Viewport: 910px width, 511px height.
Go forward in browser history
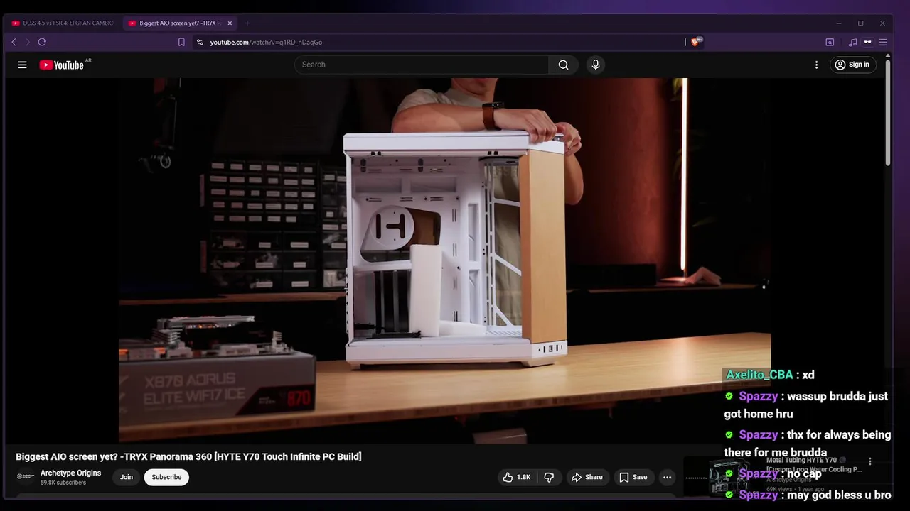[28, 43]
